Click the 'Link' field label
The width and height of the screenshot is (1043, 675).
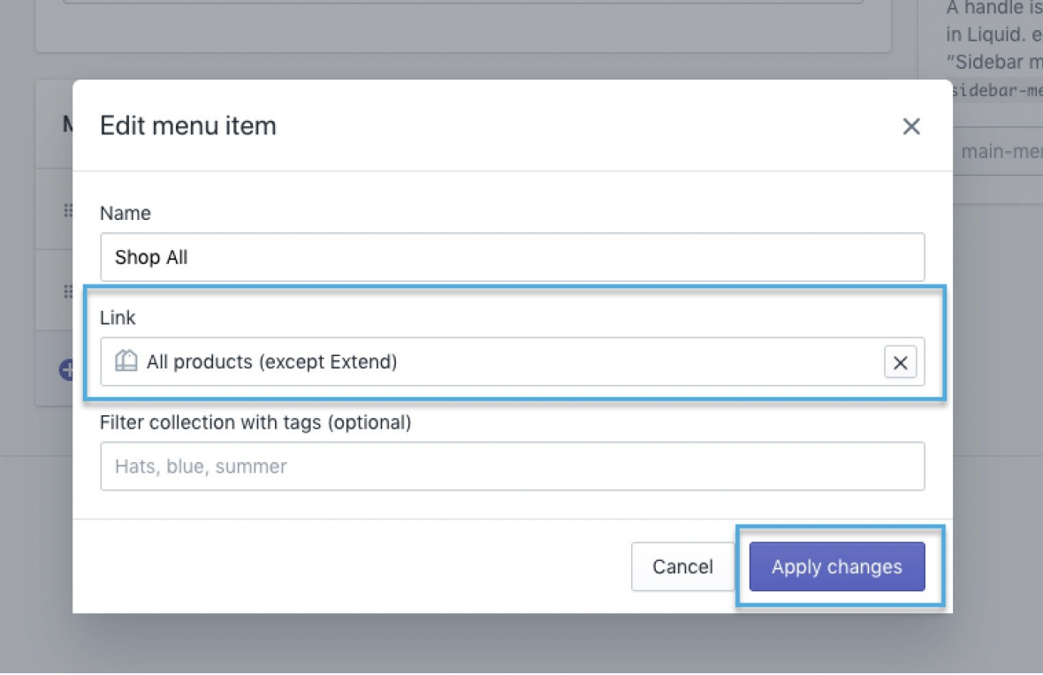(x=118, y=317)
